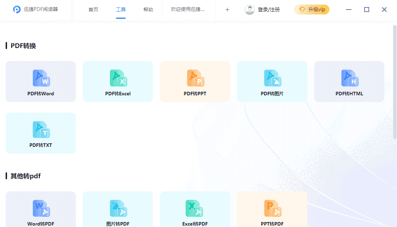
Task: Click the 登录/注册 link
Action: click(268, 10)
